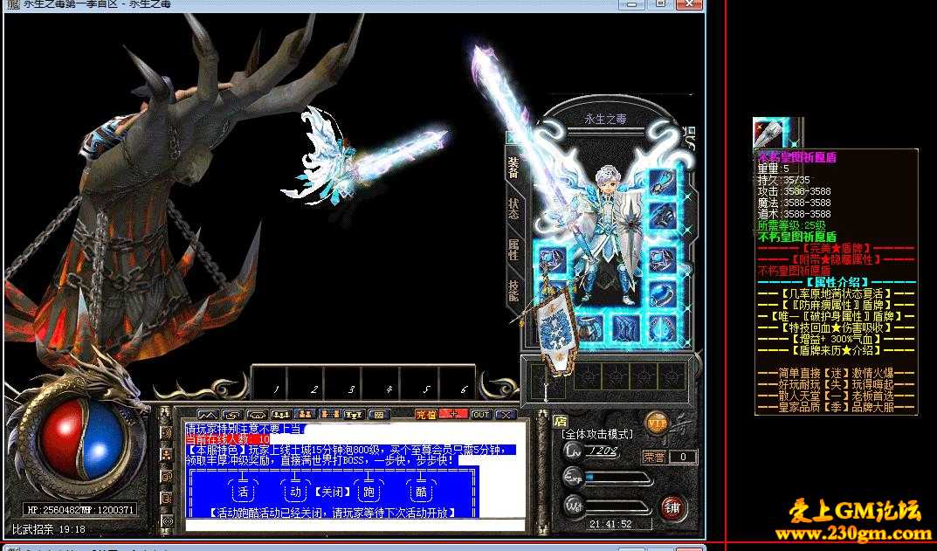Viewport: 937px width, 551px height.
Task: Select hotbar slot 2
Action: (307, 382)
